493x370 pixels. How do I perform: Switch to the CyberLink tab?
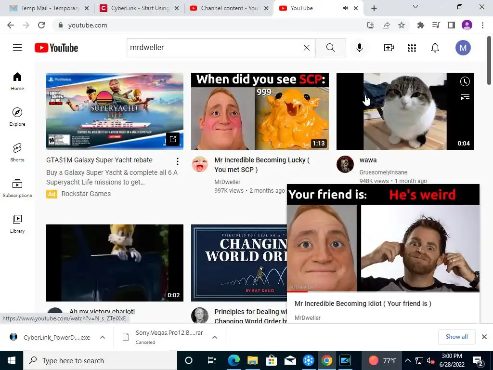139,8
